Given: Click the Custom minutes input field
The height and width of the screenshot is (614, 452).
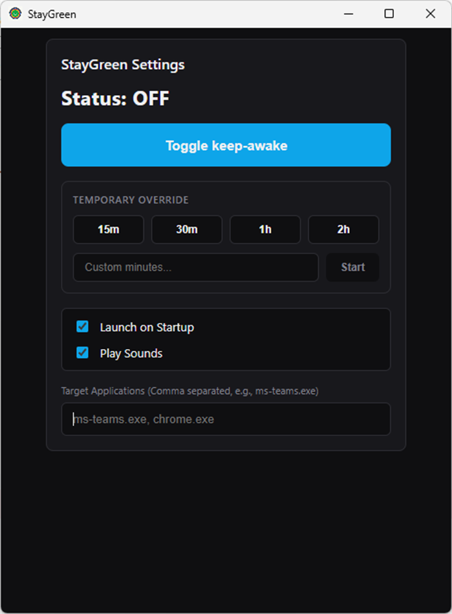Looking at the screenshot, I should (x=195, y=267).
